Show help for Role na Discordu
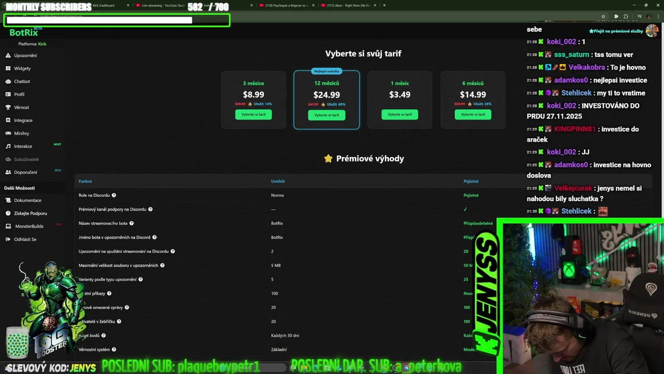Screen dimensions: 664x374 point(114,195)
